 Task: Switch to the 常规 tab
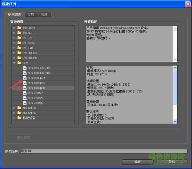(x=31, y=14)
